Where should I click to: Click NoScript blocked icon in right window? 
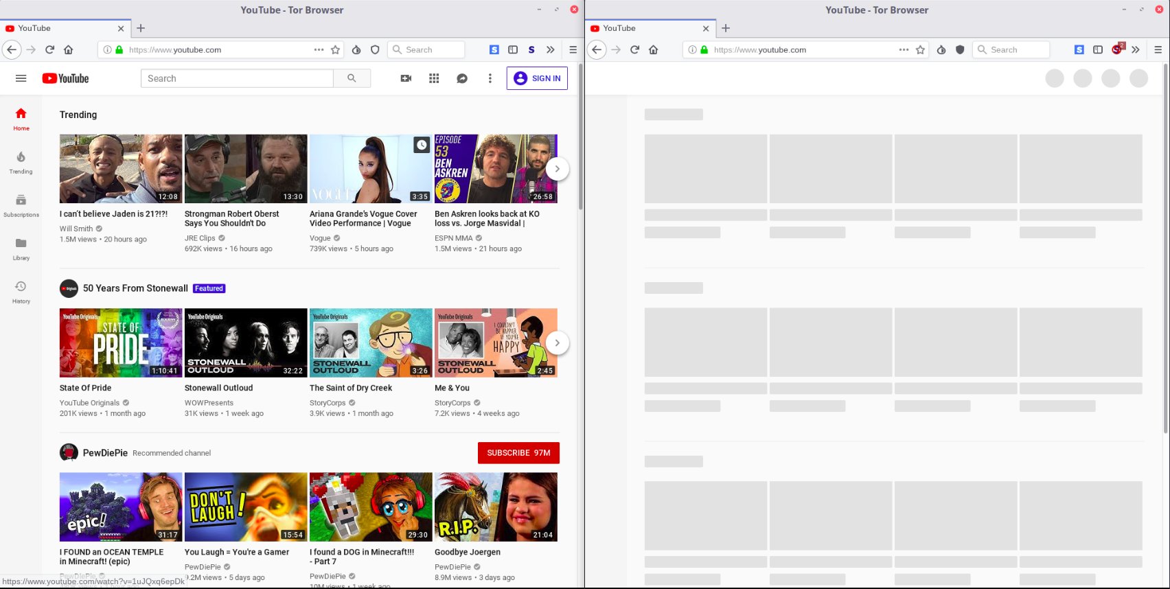[1117, 49]
